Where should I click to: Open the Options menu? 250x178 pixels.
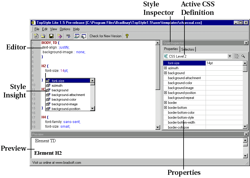(65, 29)
